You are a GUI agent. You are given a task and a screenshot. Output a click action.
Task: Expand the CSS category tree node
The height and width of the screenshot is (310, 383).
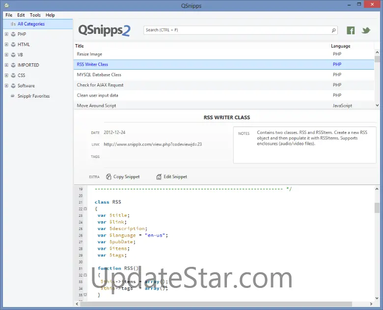[6, 75]
